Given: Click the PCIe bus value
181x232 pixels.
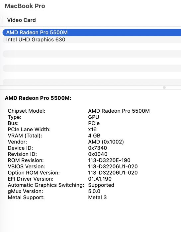Looking at the screenshot, I should click(x=94, y=123).
